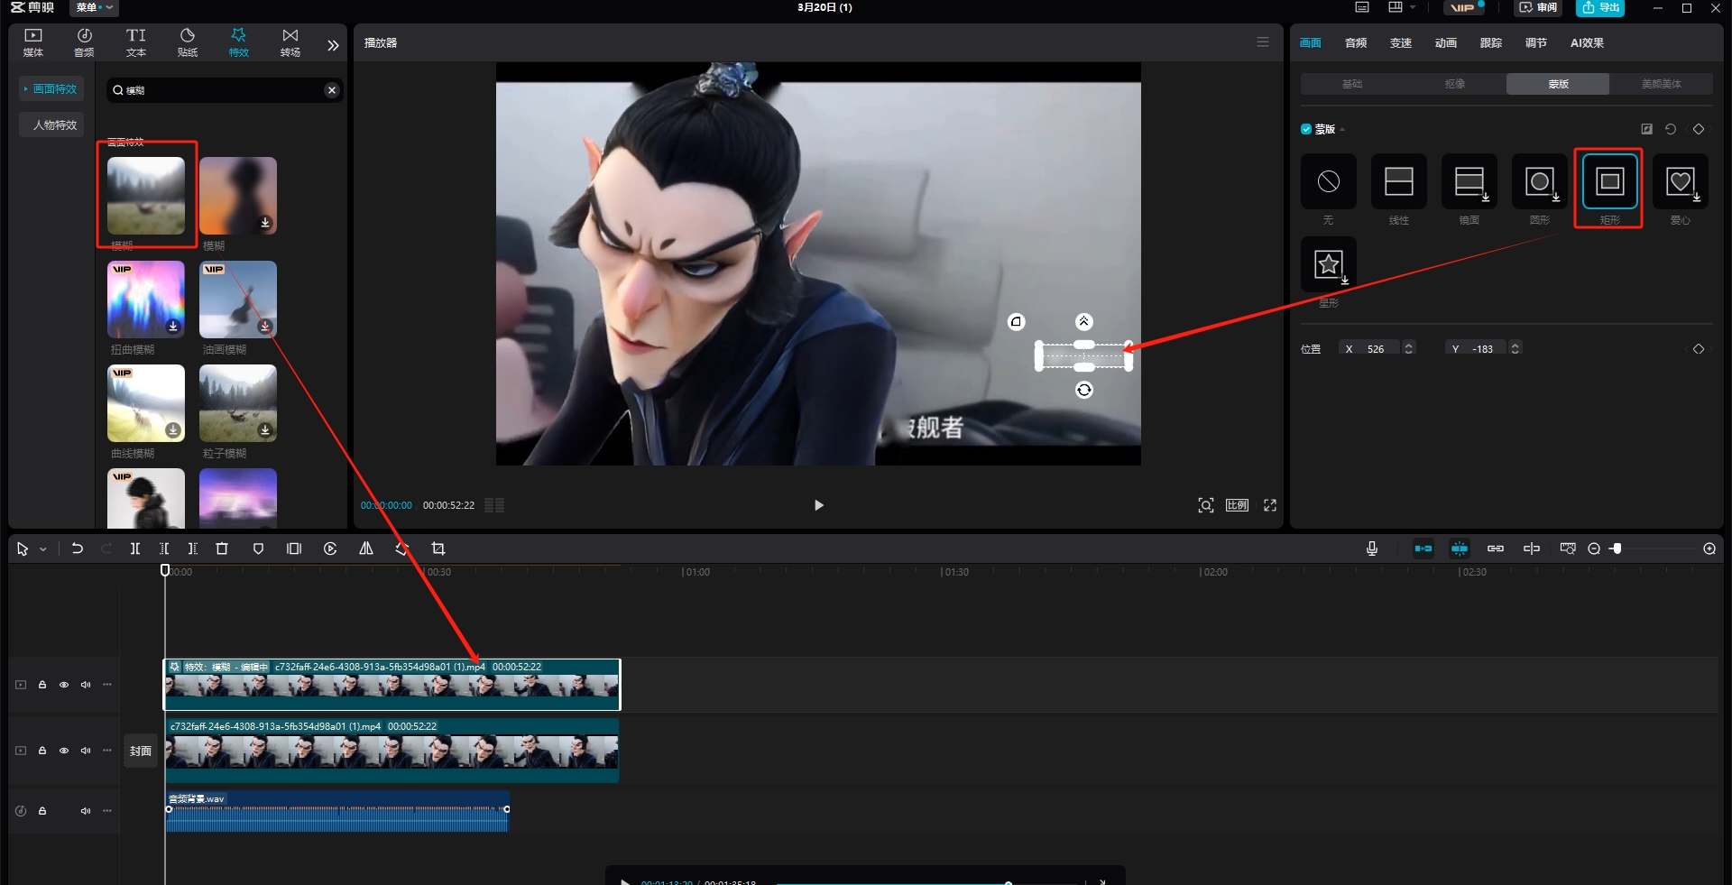
Task: Select the 扭曲模糊 VIP effect
Action: tap(146, 300)
